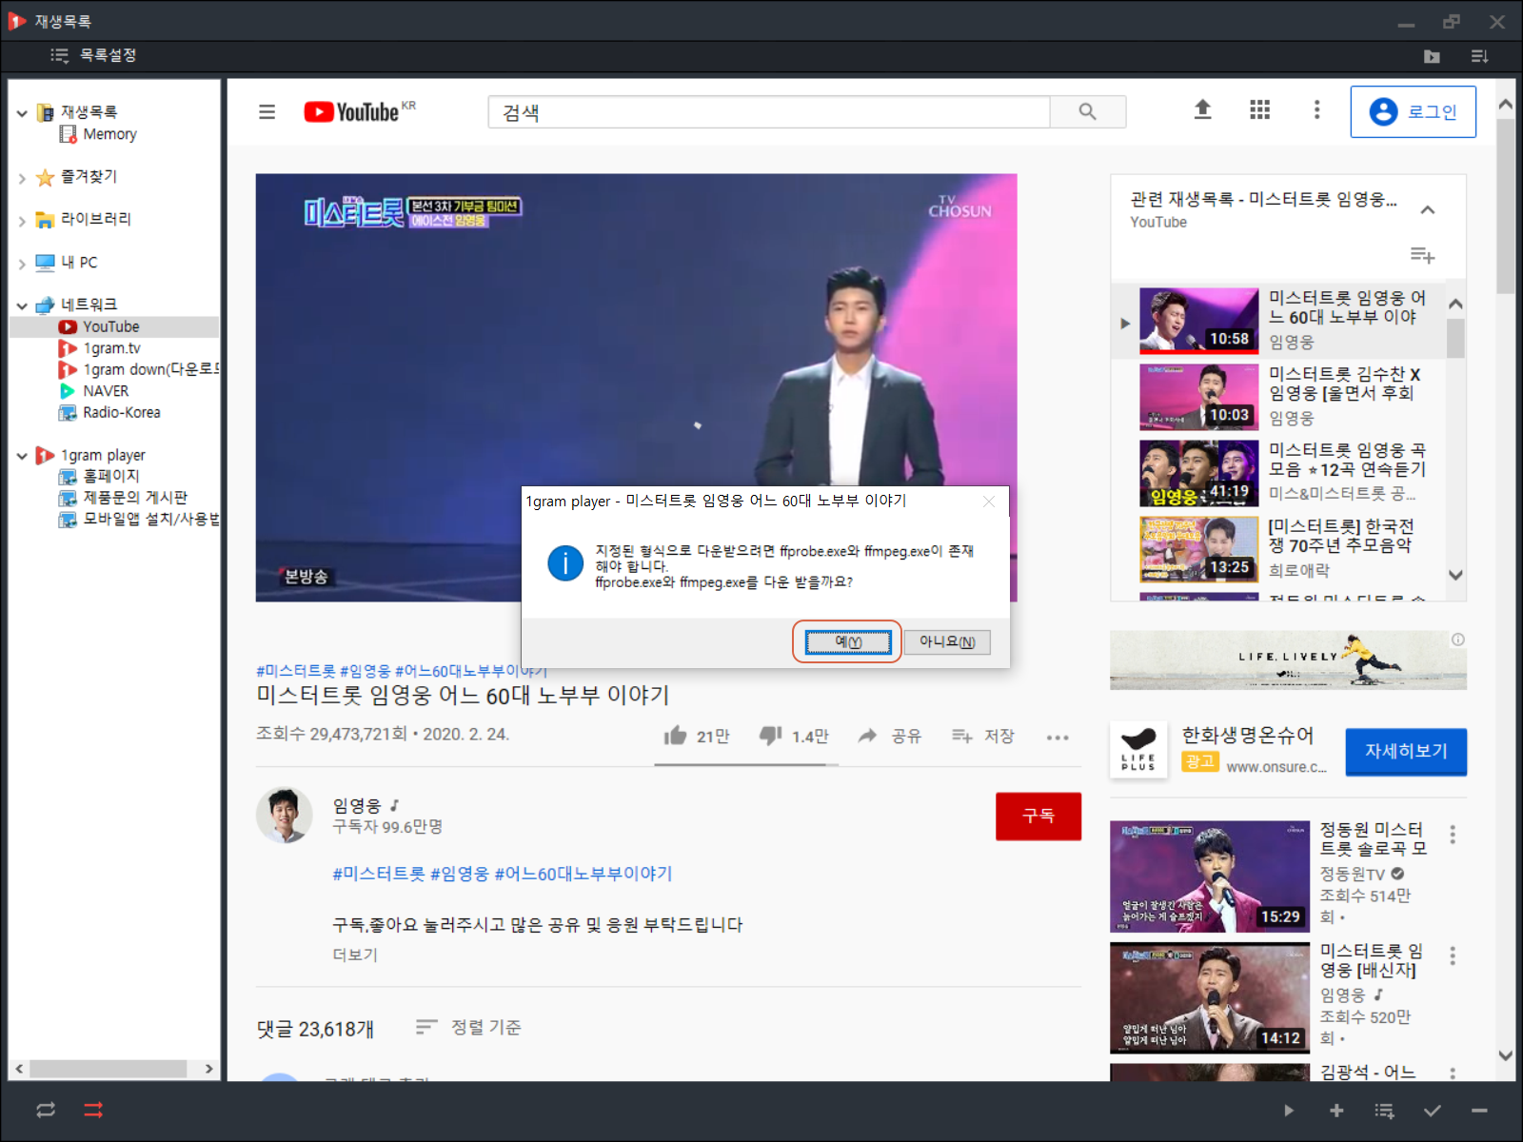Select NAVER in the network tree
1523x1142 pixels.
click(x=94, y=391)
